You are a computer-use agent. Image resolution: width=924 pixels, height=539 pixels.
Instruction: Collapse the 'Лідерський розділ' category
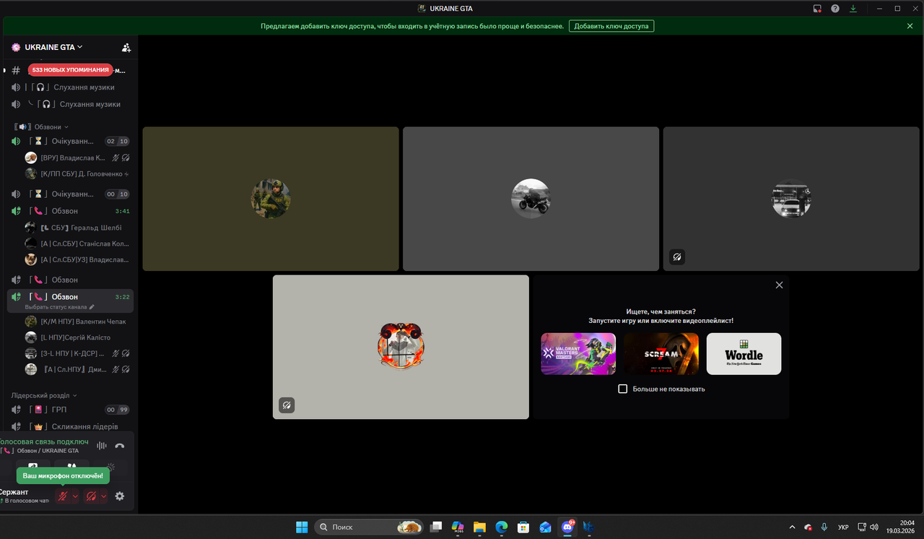(x=44, y=395)
